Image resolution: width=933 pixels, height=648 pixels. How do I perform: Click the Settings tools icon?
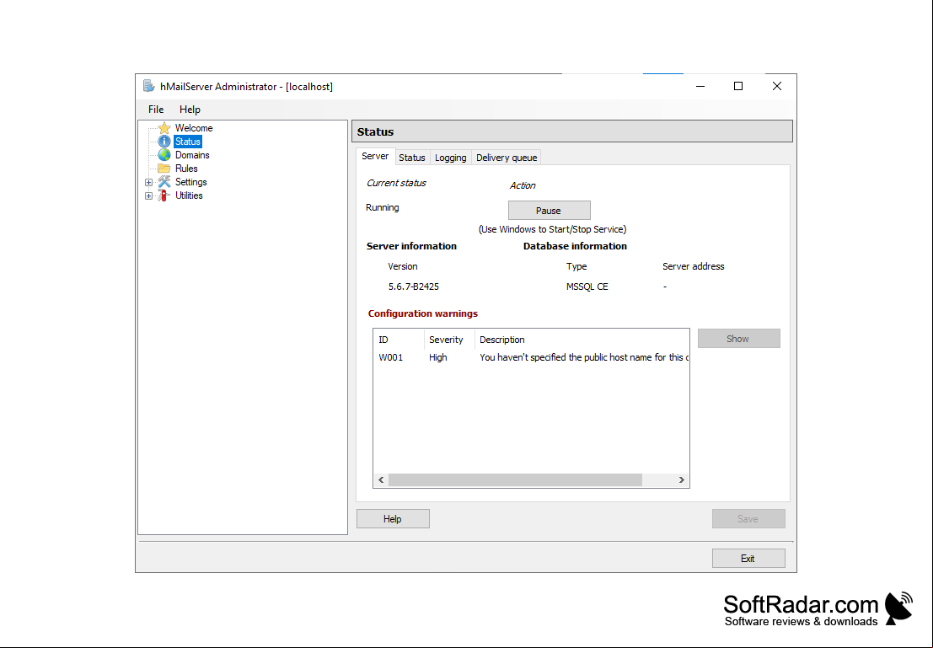(164, 182)
